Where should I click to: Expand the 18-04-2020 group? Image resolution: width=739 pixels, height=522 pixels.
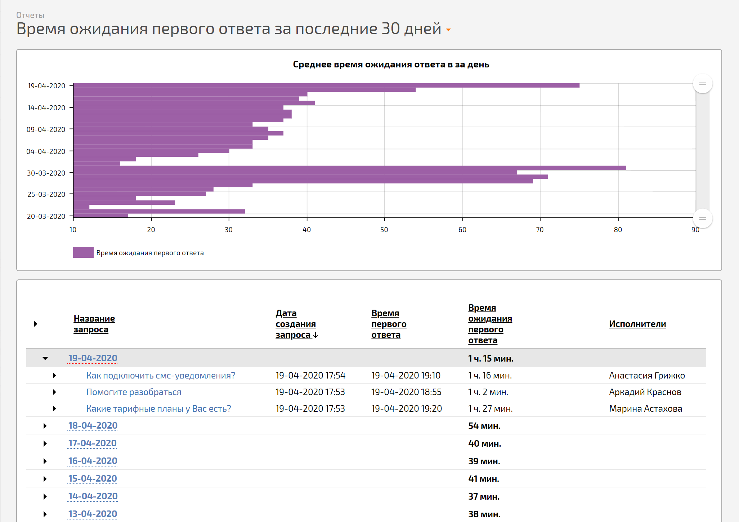[x=45, y=426]
